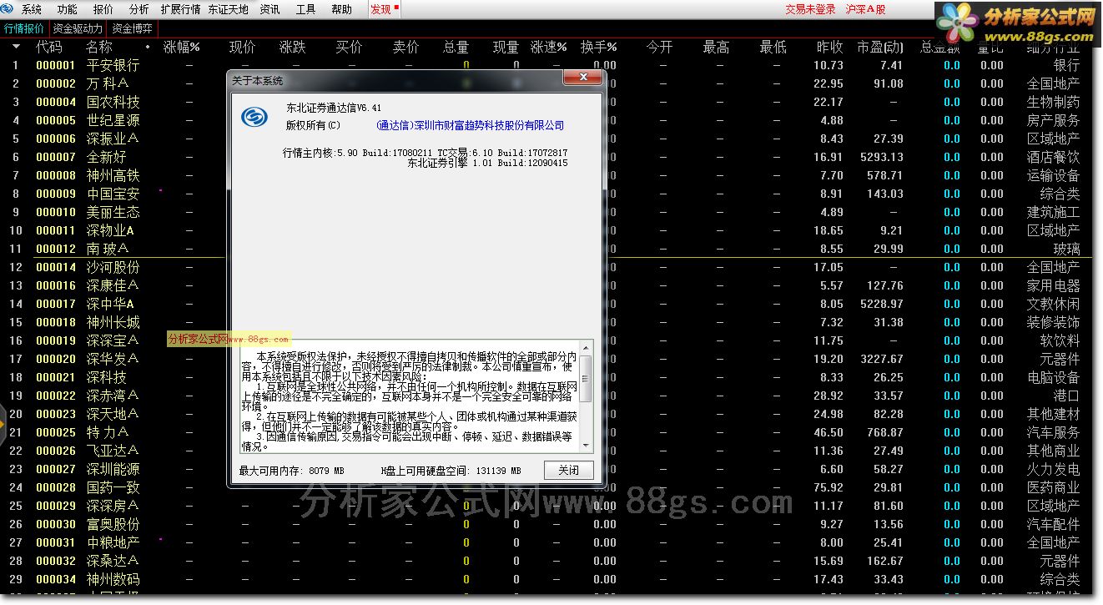The image size is (1103, 605).
Task: Click the 酒店餐饮 industry cell
Action: pyautogui.click(x=1053, y=157)
